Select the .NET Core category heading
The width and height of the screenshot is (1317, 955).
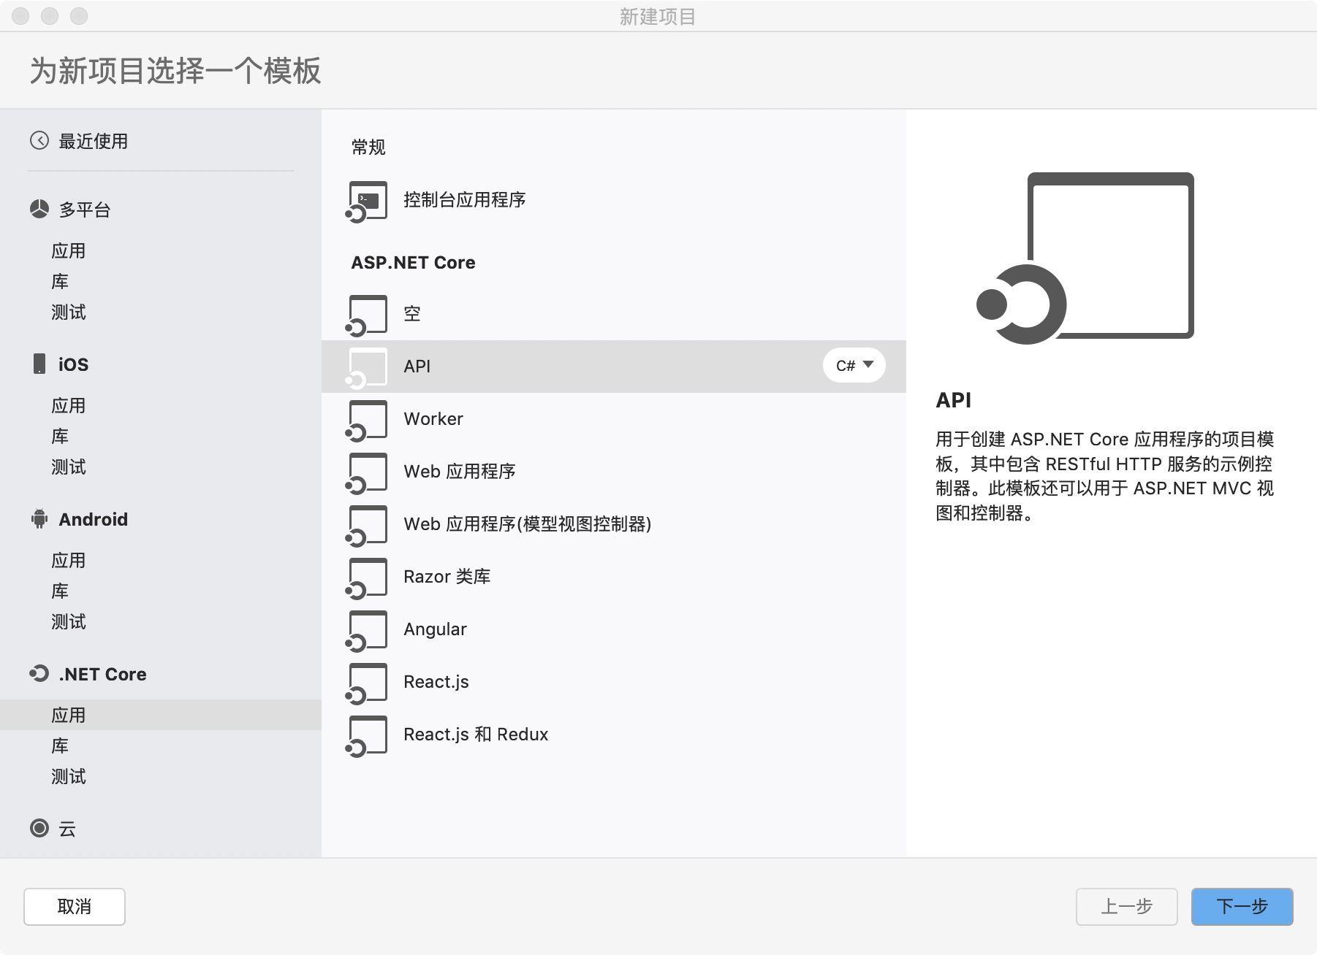tap(102, 674)
